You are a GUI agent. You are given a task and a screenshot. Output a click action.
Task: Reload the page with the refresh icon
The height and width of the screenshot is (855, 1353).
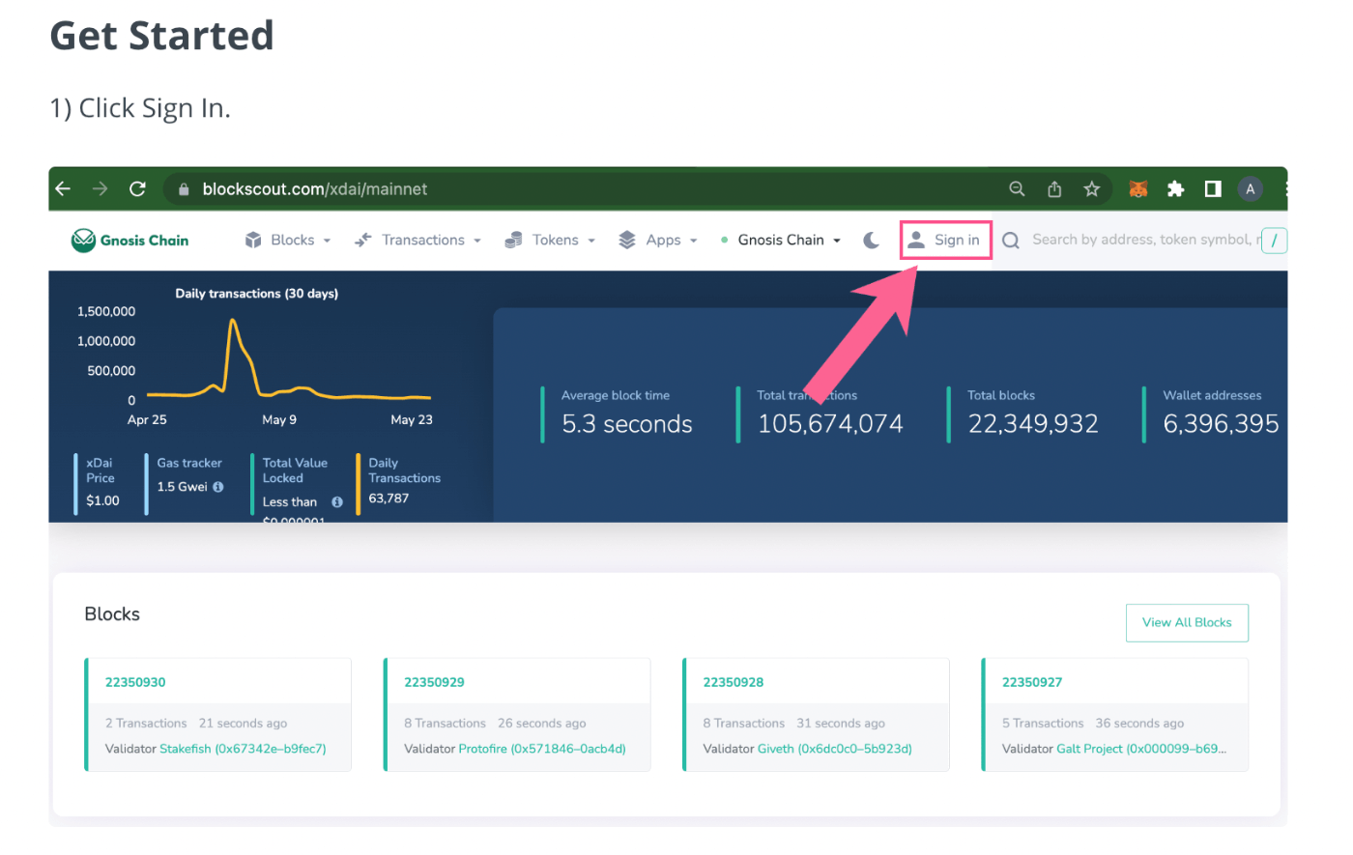pyautogui.click(x=137, y=189)
